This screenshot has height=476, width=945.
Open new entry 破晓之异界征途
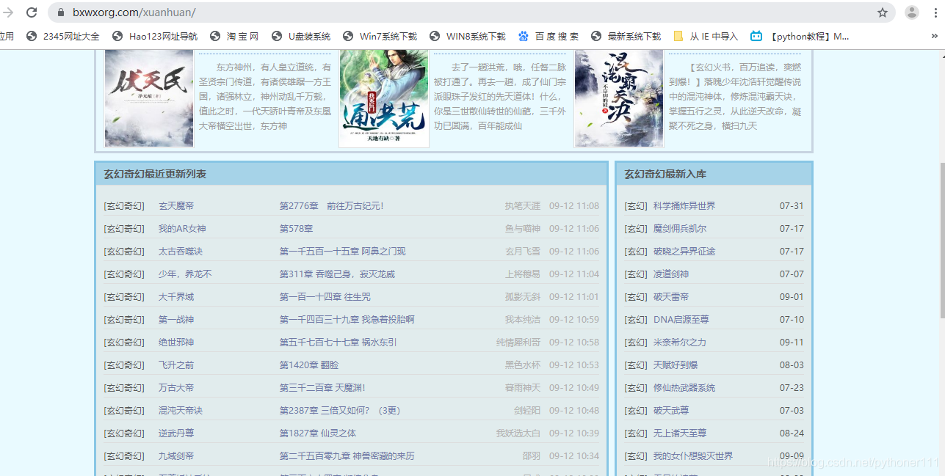(684, 252)
